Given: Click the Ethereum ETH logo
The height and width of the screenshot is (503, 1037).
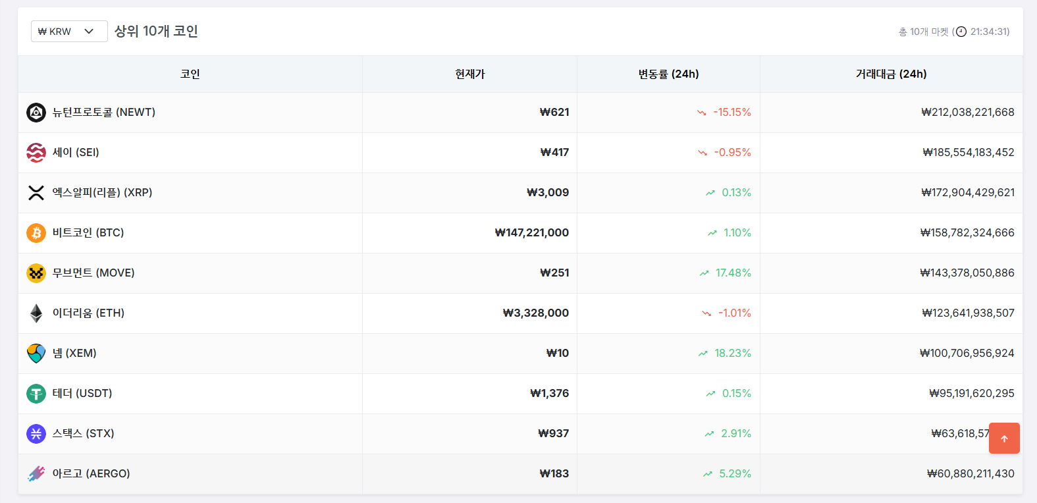Looking at the screenshot, I should pyautogui.click(x=36, y=313).
